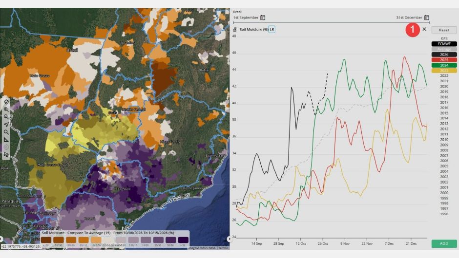
Task: Click the green ADD button
Action: 444,243
